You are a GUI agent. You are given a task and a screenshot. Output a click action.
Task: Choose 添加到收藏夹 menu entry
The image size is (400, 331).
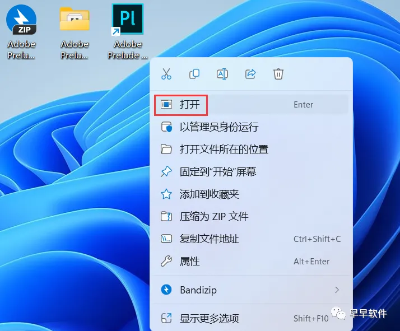click(x=252, y=194)
